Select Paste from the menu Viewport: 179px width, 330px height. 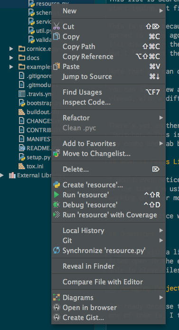[x=108, y=67]
